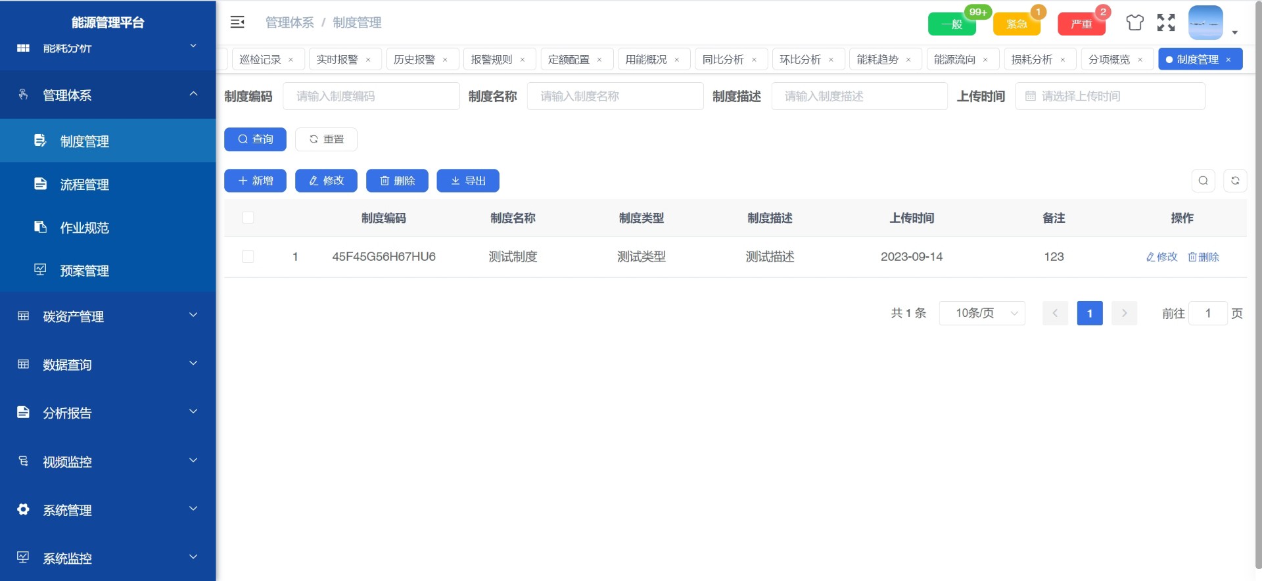This screenshot has height=581, width=1262.
Task: Select all rows via header checkbox
Action: tap(248, 218)
